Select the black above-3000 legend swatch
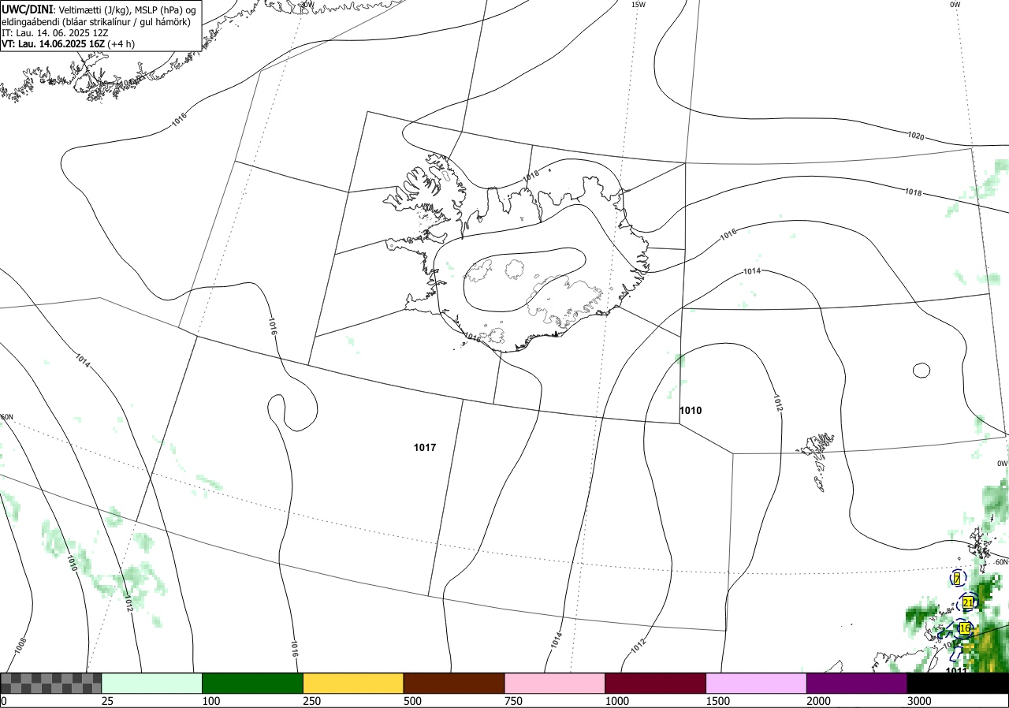 click(x=958, y=683)
